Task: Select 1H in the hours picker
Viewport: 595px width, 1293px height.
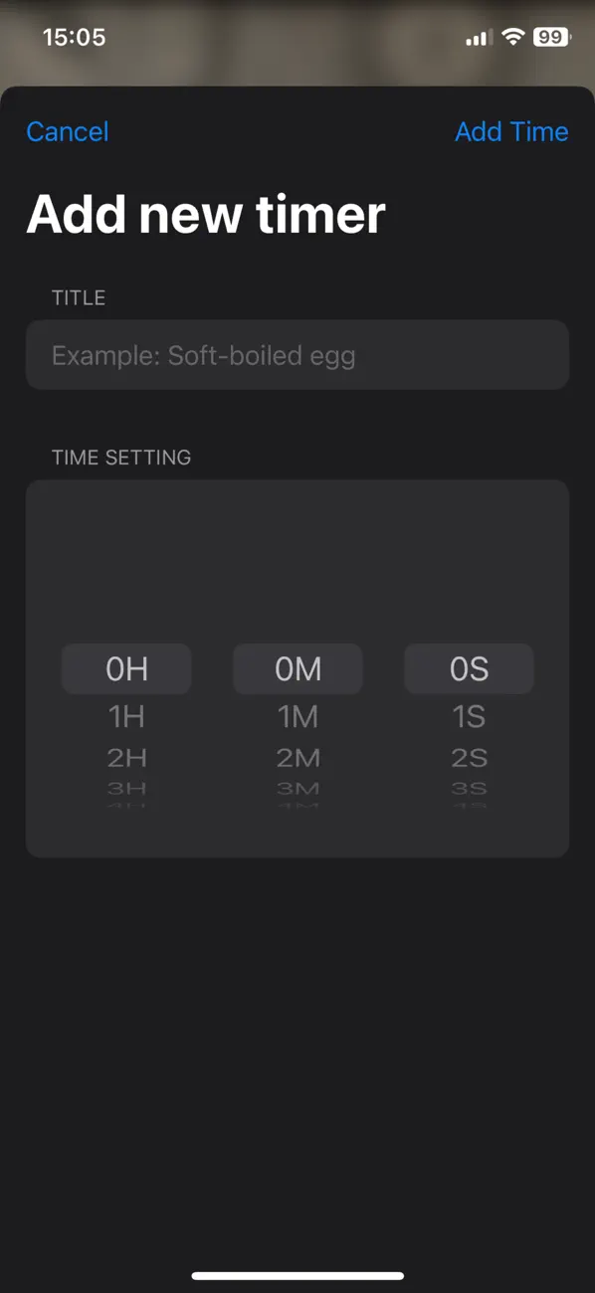Action: point(126,716)
